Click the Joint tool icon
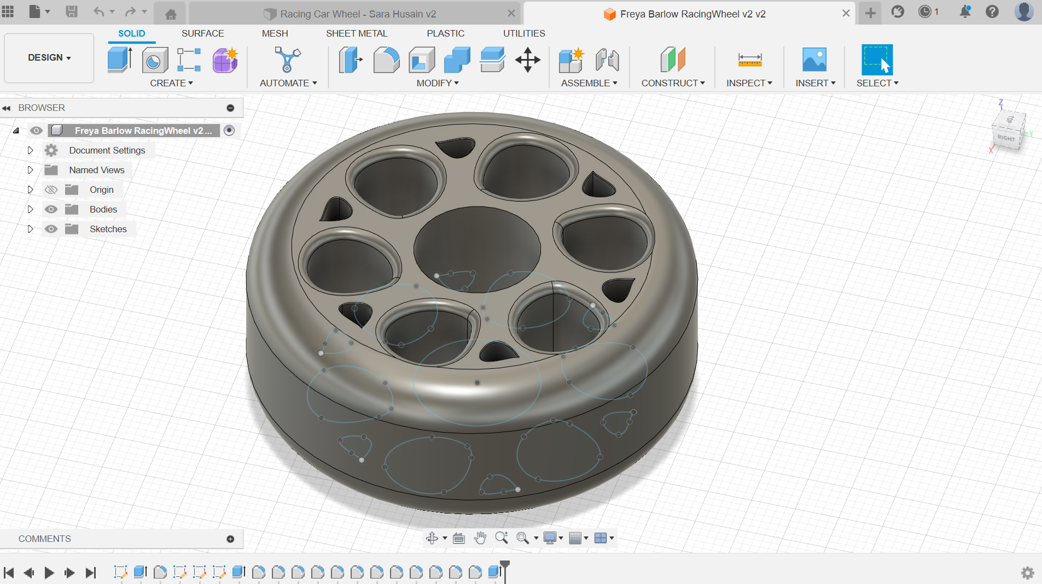This screenshot has height=584, width=1042. (x=607, y=60)
